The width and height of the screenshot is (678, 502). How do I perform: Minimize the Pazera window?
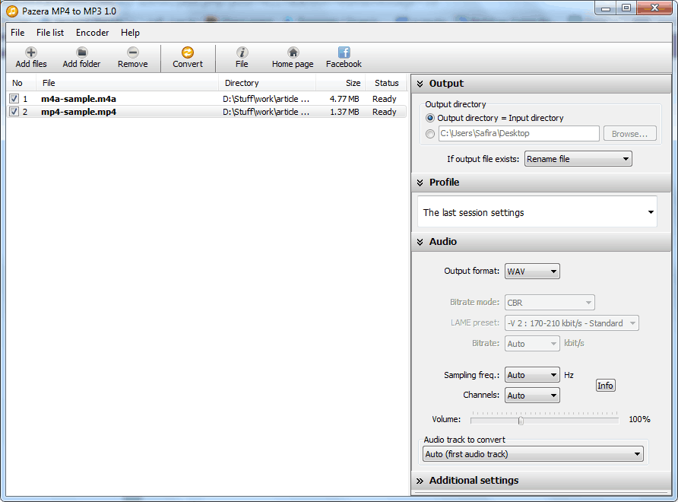point(606,8)
